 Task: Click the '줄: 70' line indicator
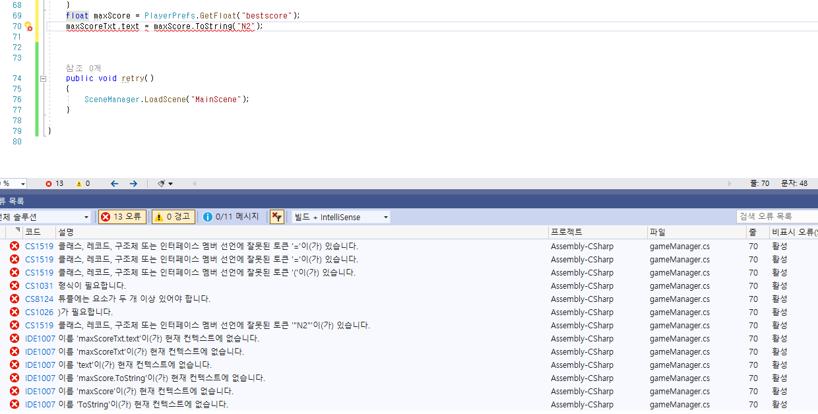(760, 184)
